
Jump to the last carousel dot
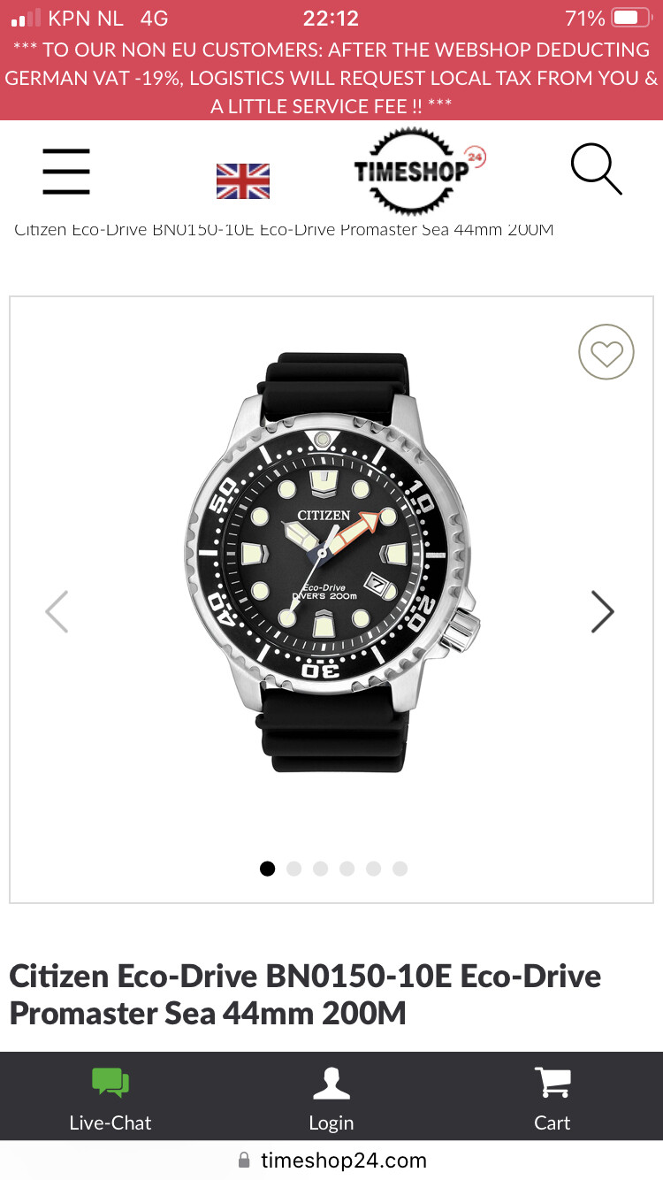point(400,869)
